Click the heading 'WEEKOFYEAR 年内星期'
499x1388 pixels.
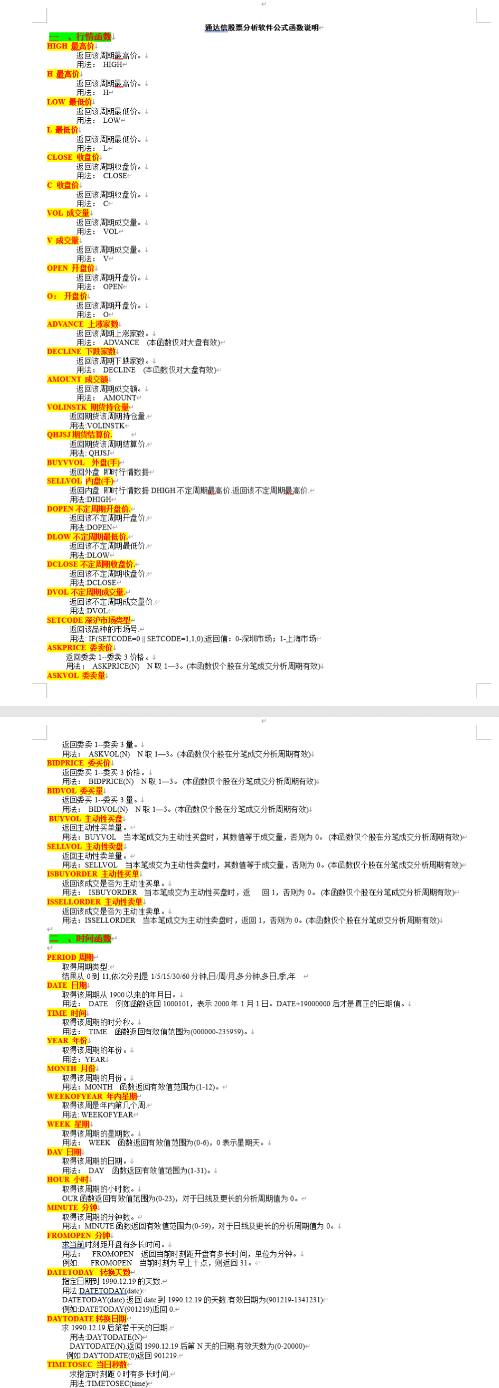coord(92,1097)
